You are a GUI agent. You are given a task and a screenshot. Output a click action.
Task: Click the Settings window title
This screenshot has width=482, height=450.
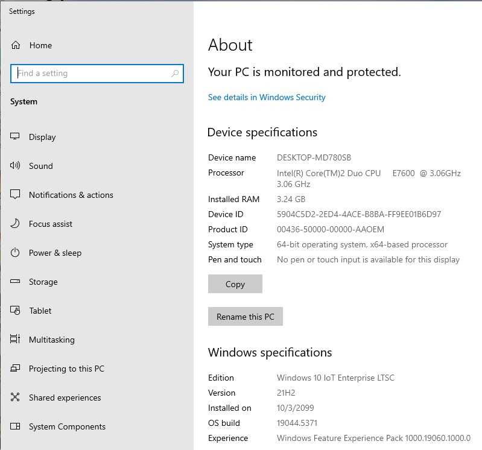tap(22, 11)
